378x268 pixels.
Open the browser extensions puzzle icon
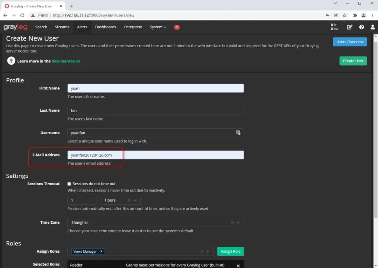[355, 15]
